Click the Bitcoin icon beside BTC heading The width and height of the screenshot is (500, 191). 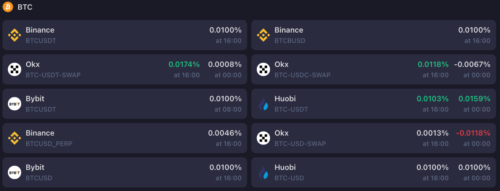[x=8, y=7]
